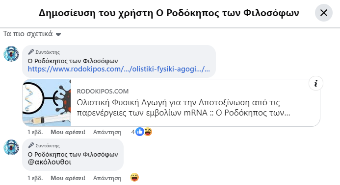Click the thumbs-up reaction icon on the first comment
The height and width of the screenshot is (185, 340).
[x=140, y=132]
